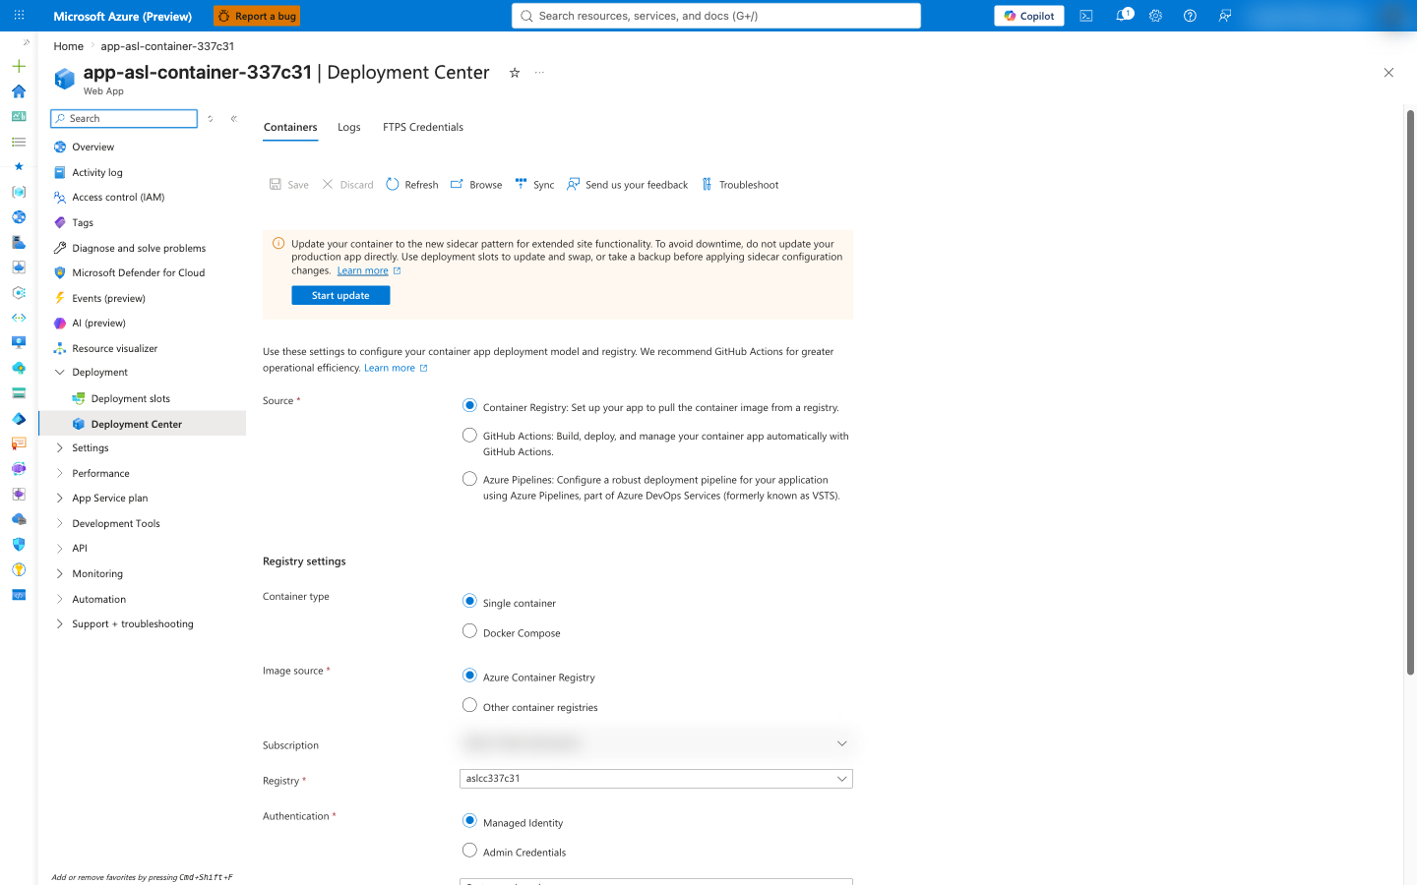Click the resource menu Search field
1417x885 pixels.
click(124, 118)
